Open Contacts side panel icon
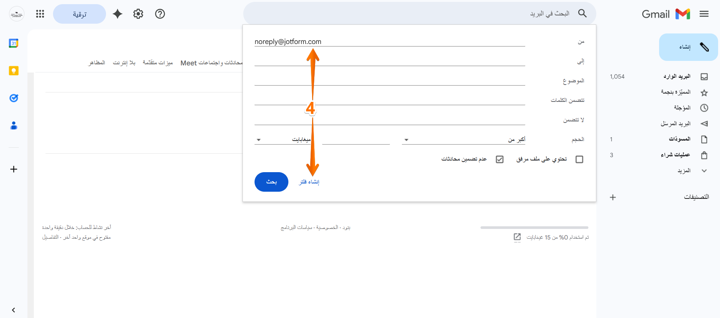The image size is (720, 318). 14,126
